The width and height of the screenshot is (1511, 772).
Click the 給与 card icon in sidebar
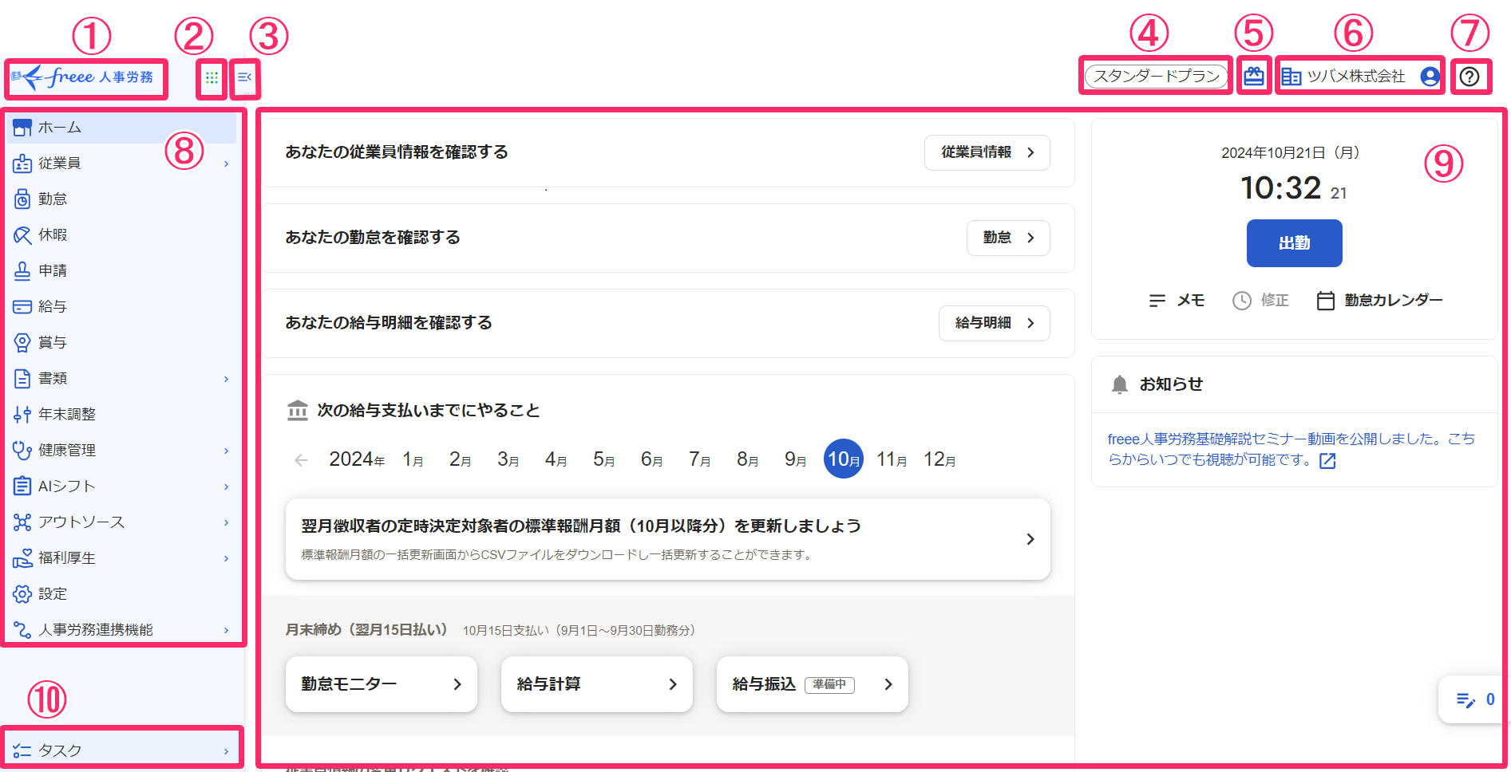(22, 307)
